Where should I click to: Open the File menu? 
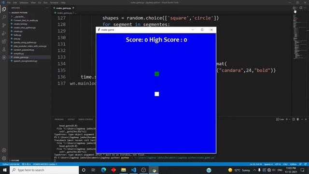point(9,2)
